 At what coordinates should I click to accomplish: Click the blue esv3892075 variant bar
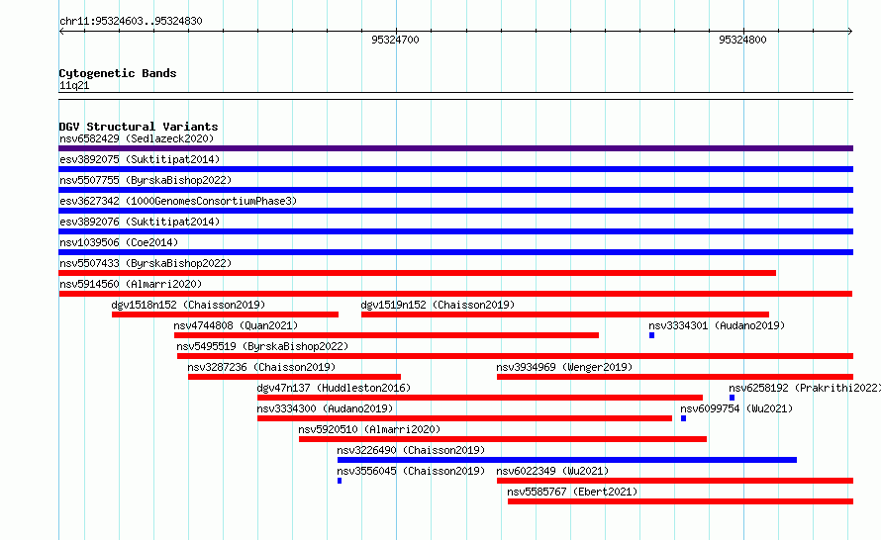pos(455,169)
